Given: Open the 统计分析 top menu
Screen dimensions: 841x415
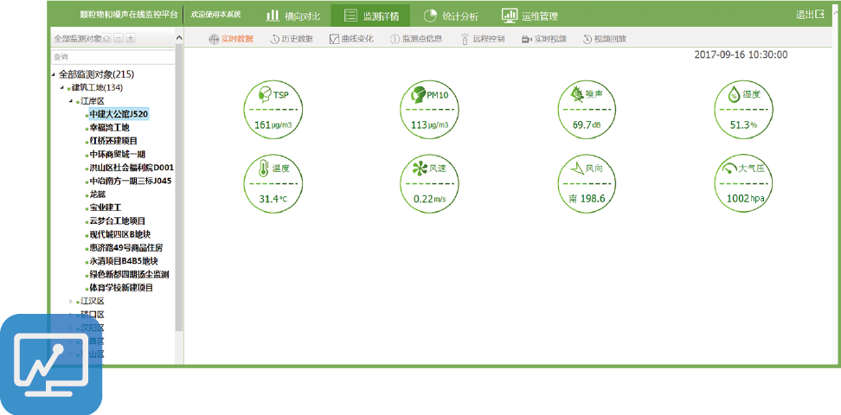Looking at the screenshot, I should click(452, 16).
